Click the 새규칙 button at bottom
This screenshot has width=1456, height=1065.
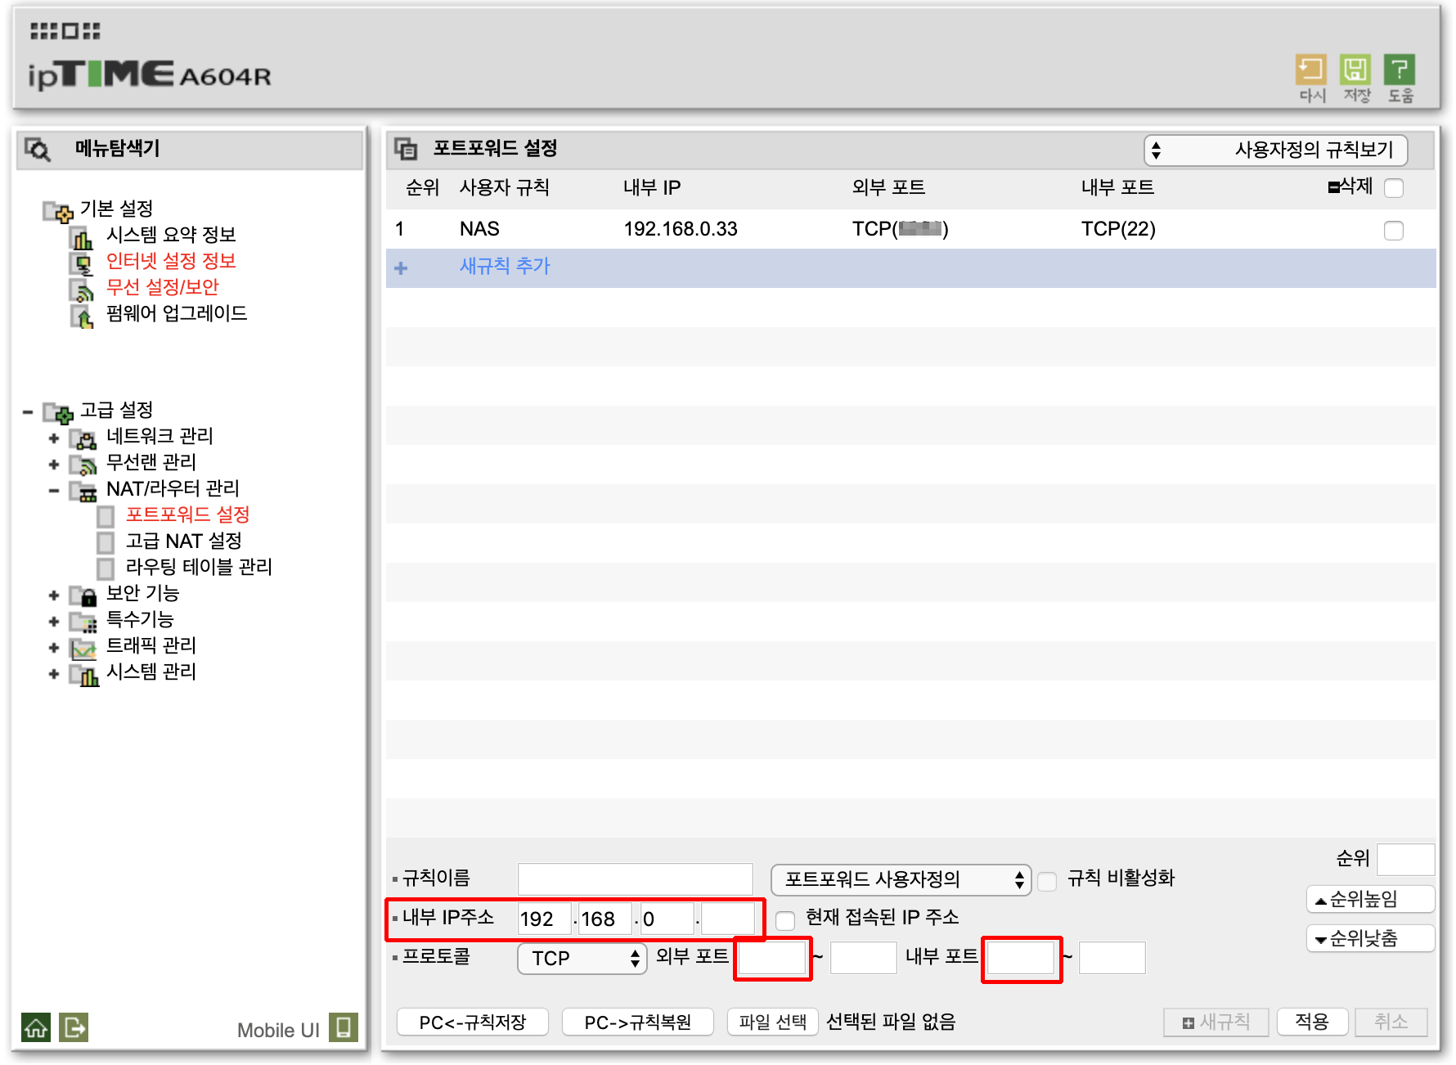click(x=1216, y=1022)
